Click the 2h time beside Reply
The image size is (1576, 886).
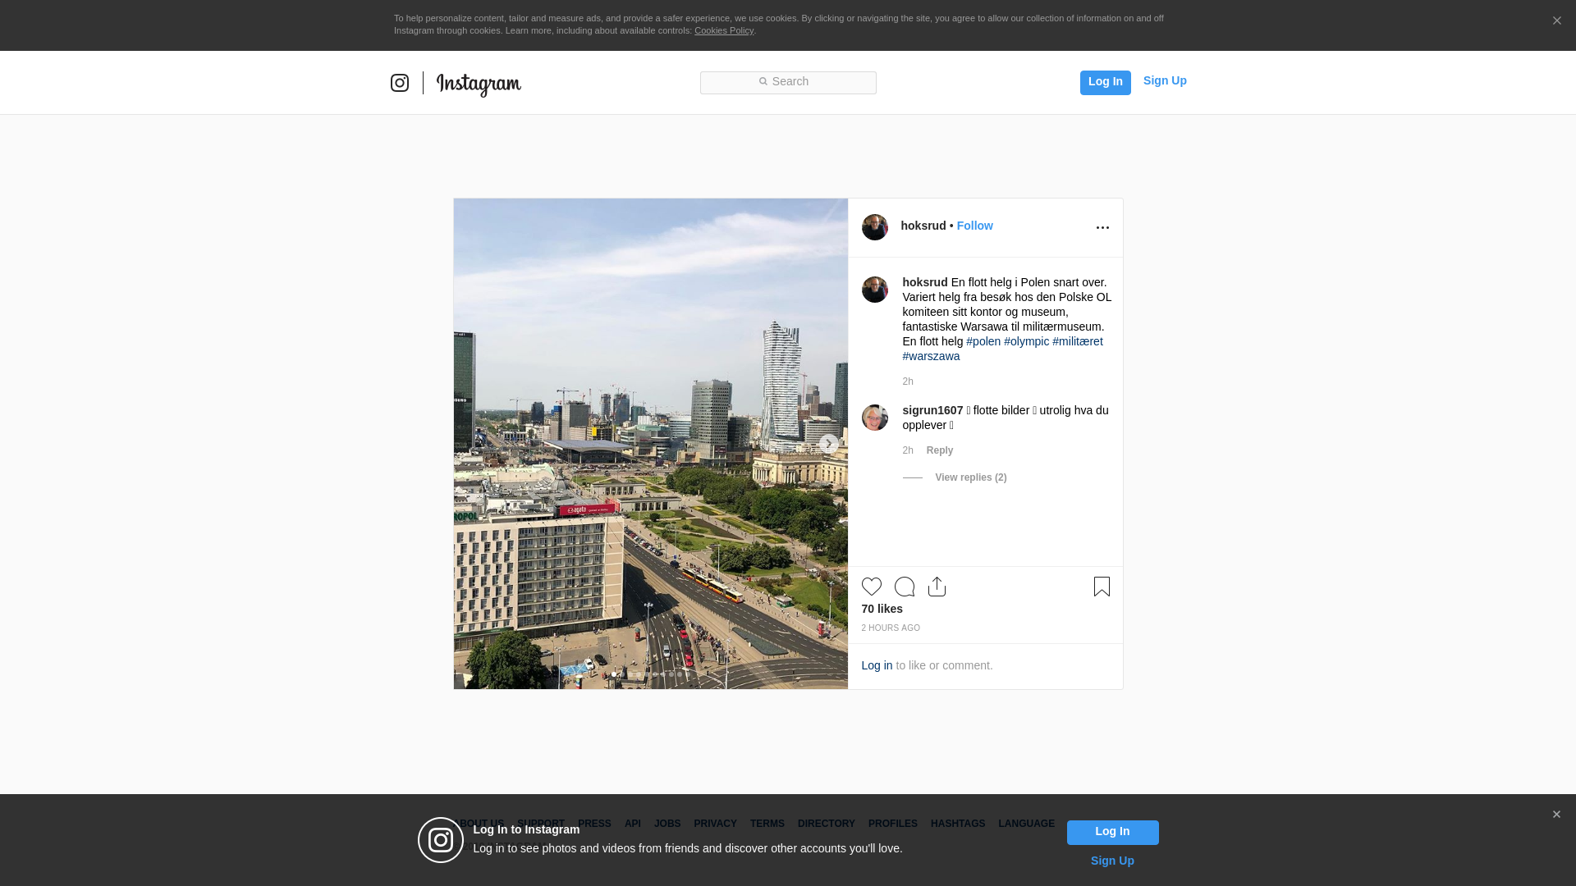click(908, 450)
